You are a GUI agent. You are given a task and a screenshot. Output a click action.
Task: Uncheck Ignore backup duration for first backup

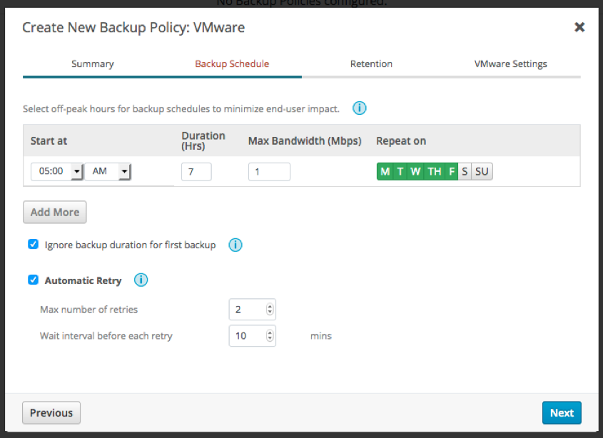click(33, 244)
